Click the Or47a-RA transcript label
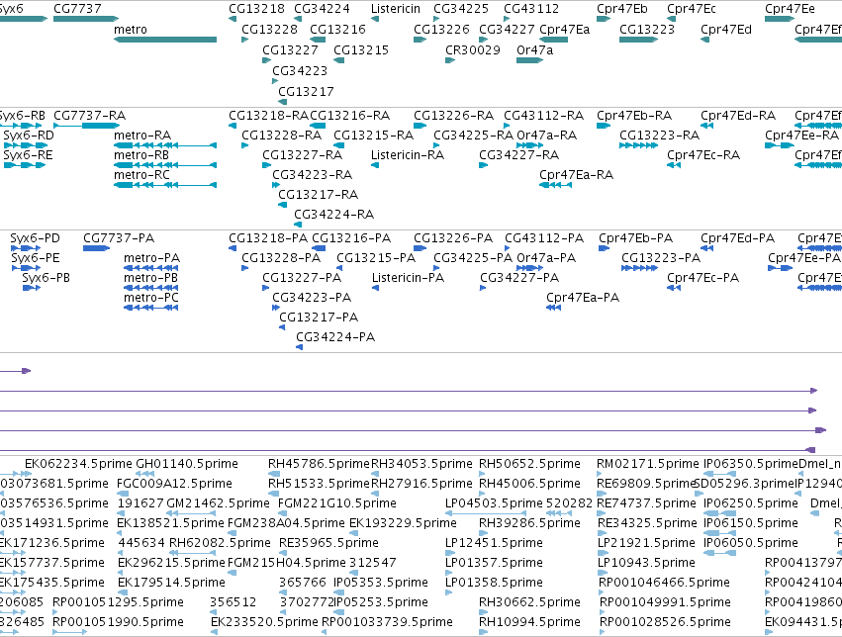The image size is (842, 637). point(546,136)
